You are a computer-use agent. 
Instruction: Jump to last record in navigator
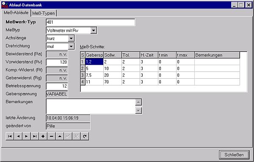point(35,137)
